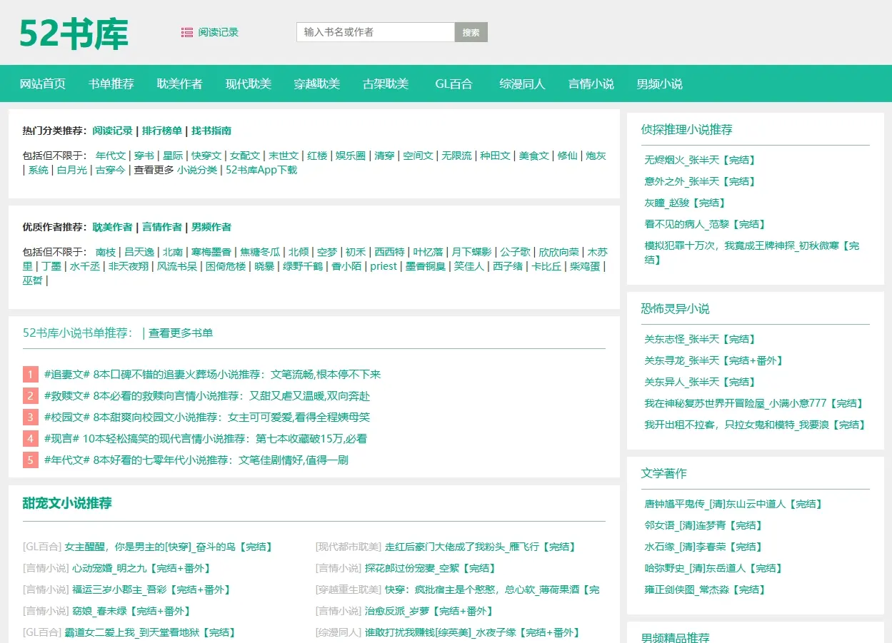892x643 pixels.
Task: Open novel 探花郎过份宠妻_空絮
Action: pos(431,568)
